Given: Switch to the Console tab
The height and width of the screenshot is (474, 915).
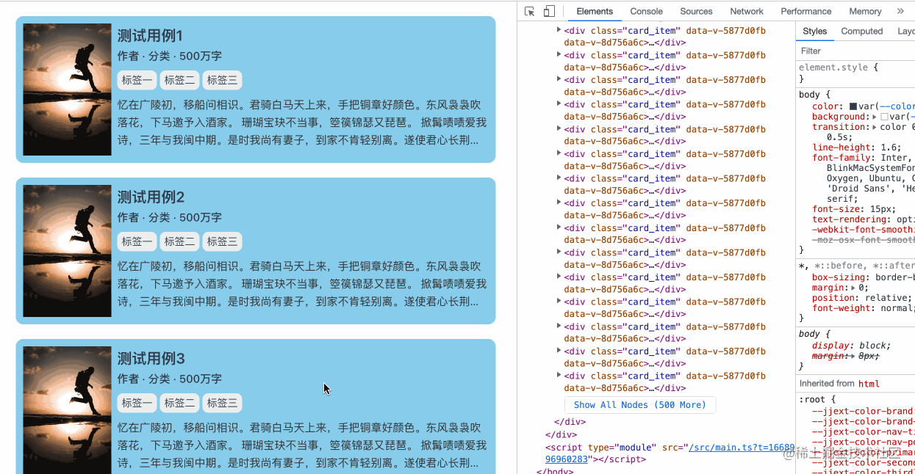Looking at the screenshot, I should point(646,11).
